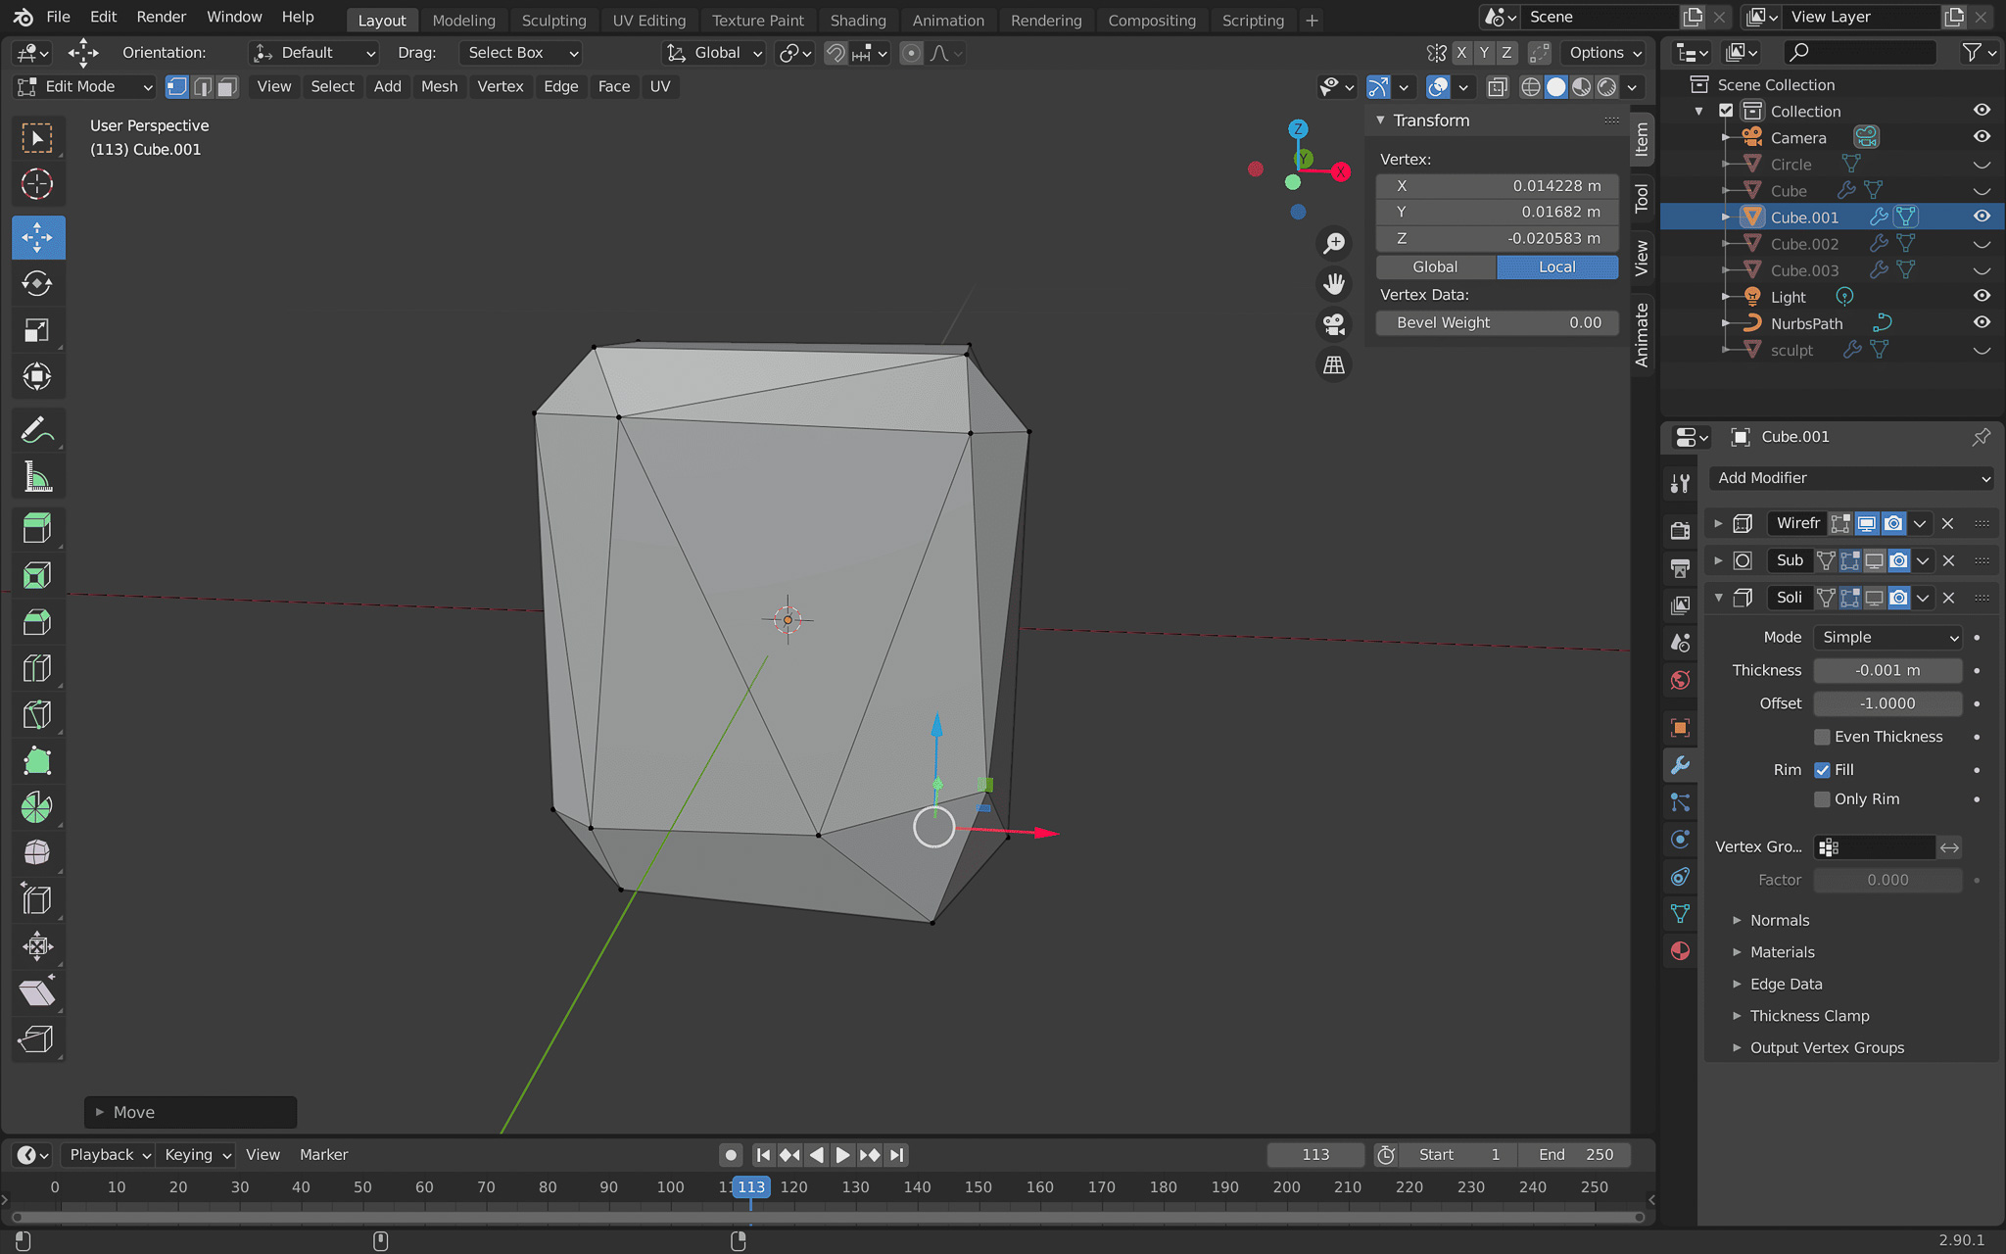Hide the Camera object via eye icon
Screen dimensions: 2006x1254
1982,137
